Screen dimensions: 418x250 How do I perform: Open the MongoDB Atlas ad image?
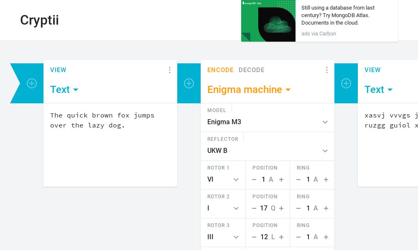[x=268, y=21]
